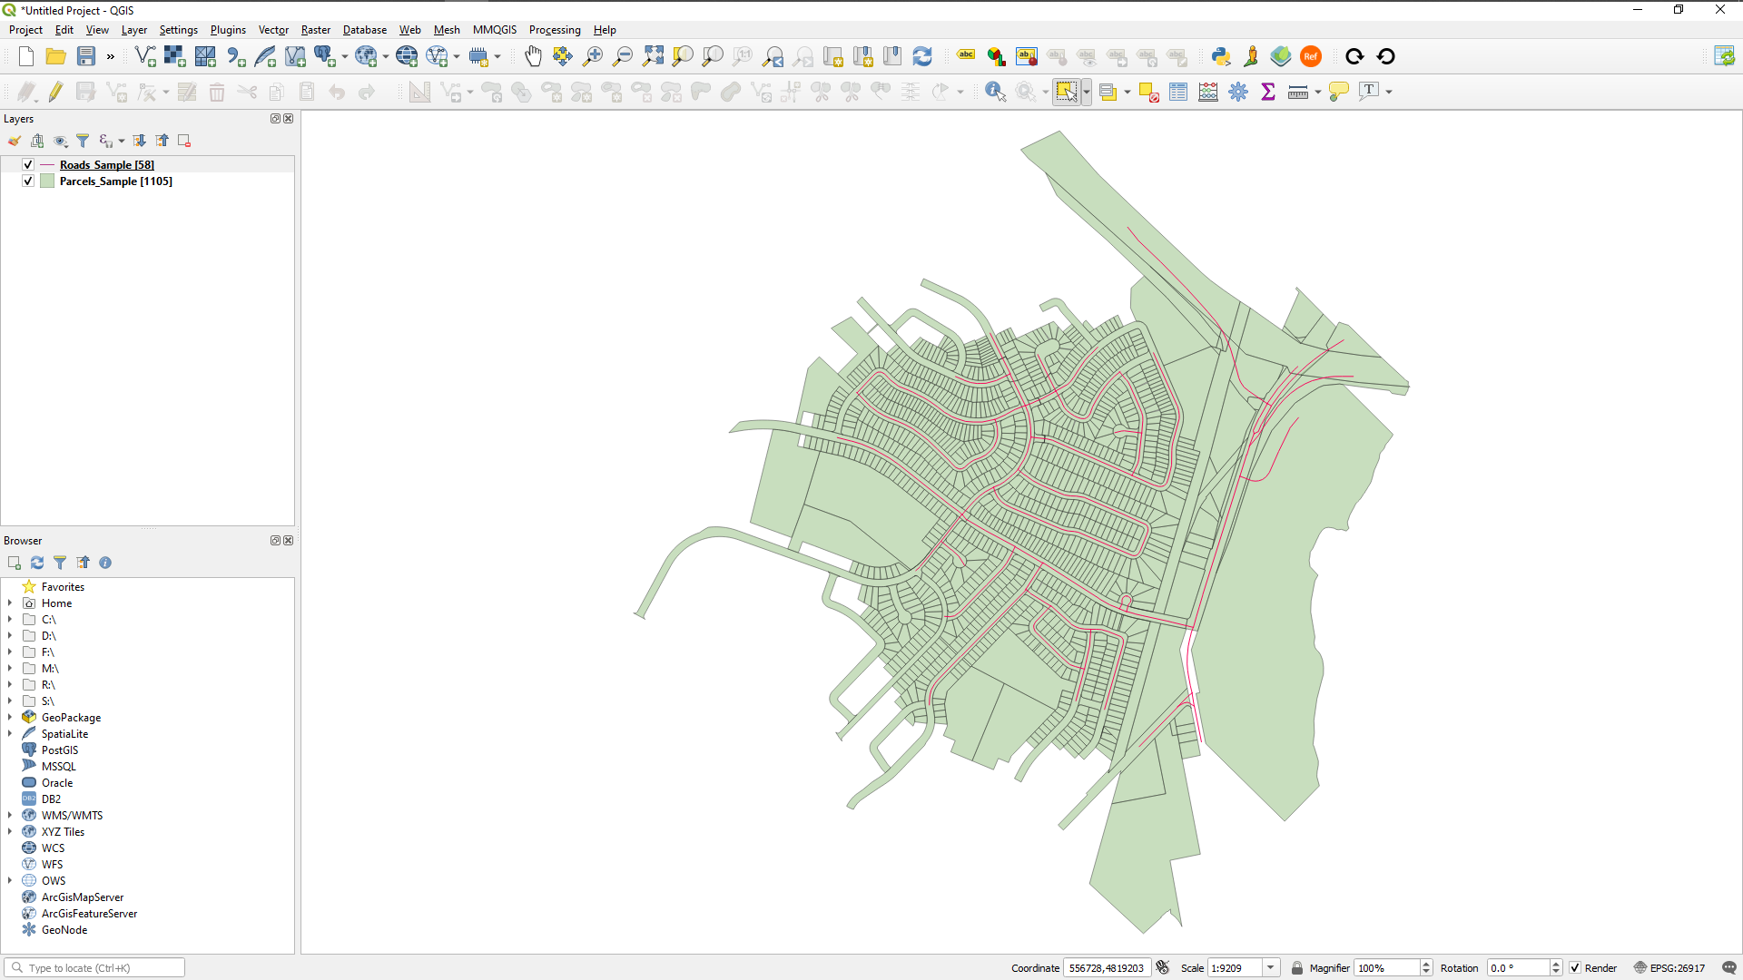Open the Vector menu
Viewport: 1743px width, 980px height.
273,30
